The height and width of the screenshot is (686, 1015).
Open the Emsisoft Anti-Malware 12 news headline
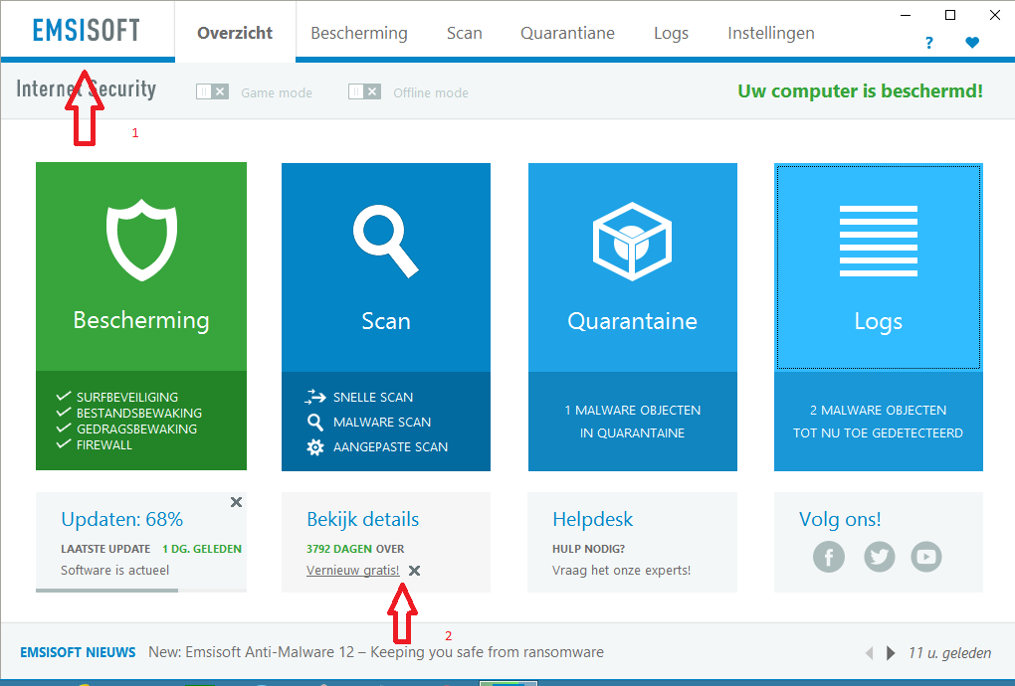(x=376, y=652)
